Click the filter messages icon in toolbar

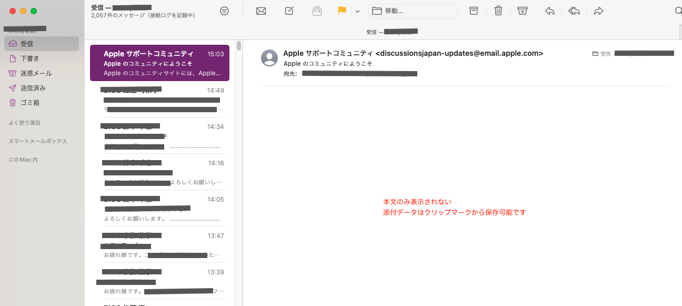pos(225,11)
